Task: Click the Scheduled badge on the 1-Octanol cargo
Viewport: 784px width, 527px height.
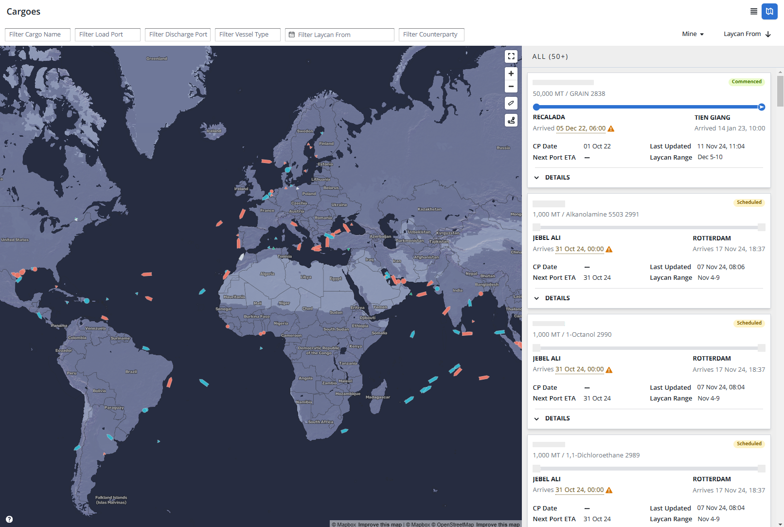Action: pyautogui.click(x=749, y=323)
